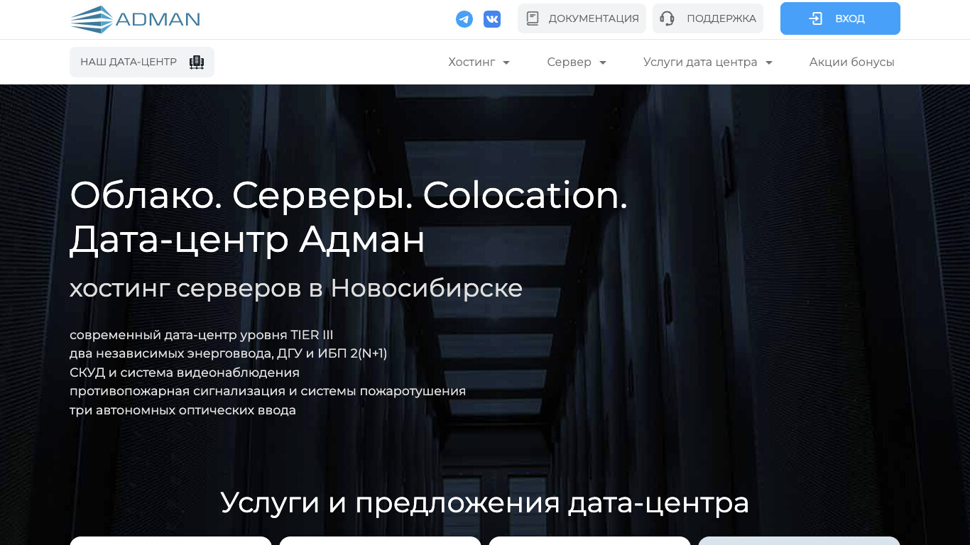This screenshot has width=970, height=545.
Task: Click the leftmost service card below the heading
Action: pyautogui.click(x=170, y=541)
